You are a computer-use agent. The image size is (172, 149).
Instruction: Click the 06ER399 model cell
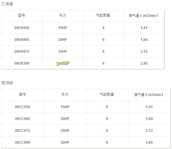22,63
